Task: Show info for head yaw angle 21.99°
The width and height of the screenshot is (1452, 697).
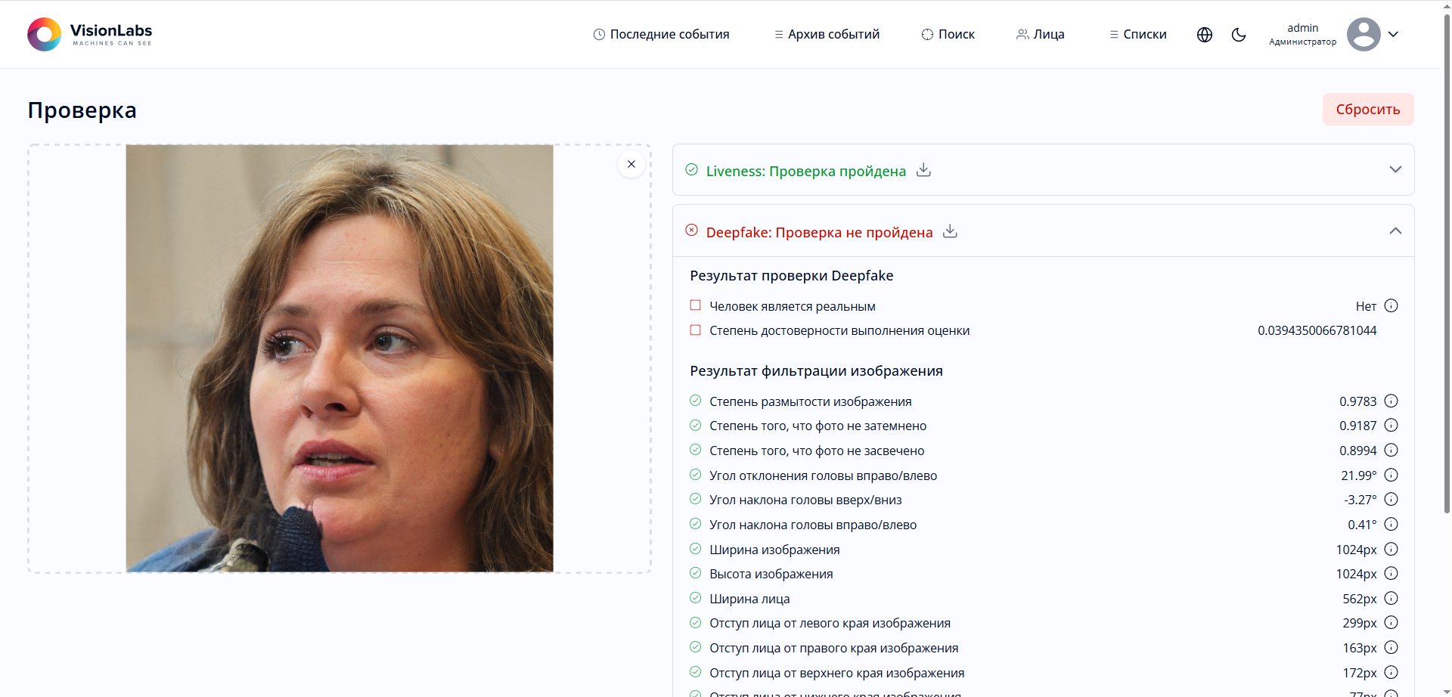Action: coord(1391,476)
